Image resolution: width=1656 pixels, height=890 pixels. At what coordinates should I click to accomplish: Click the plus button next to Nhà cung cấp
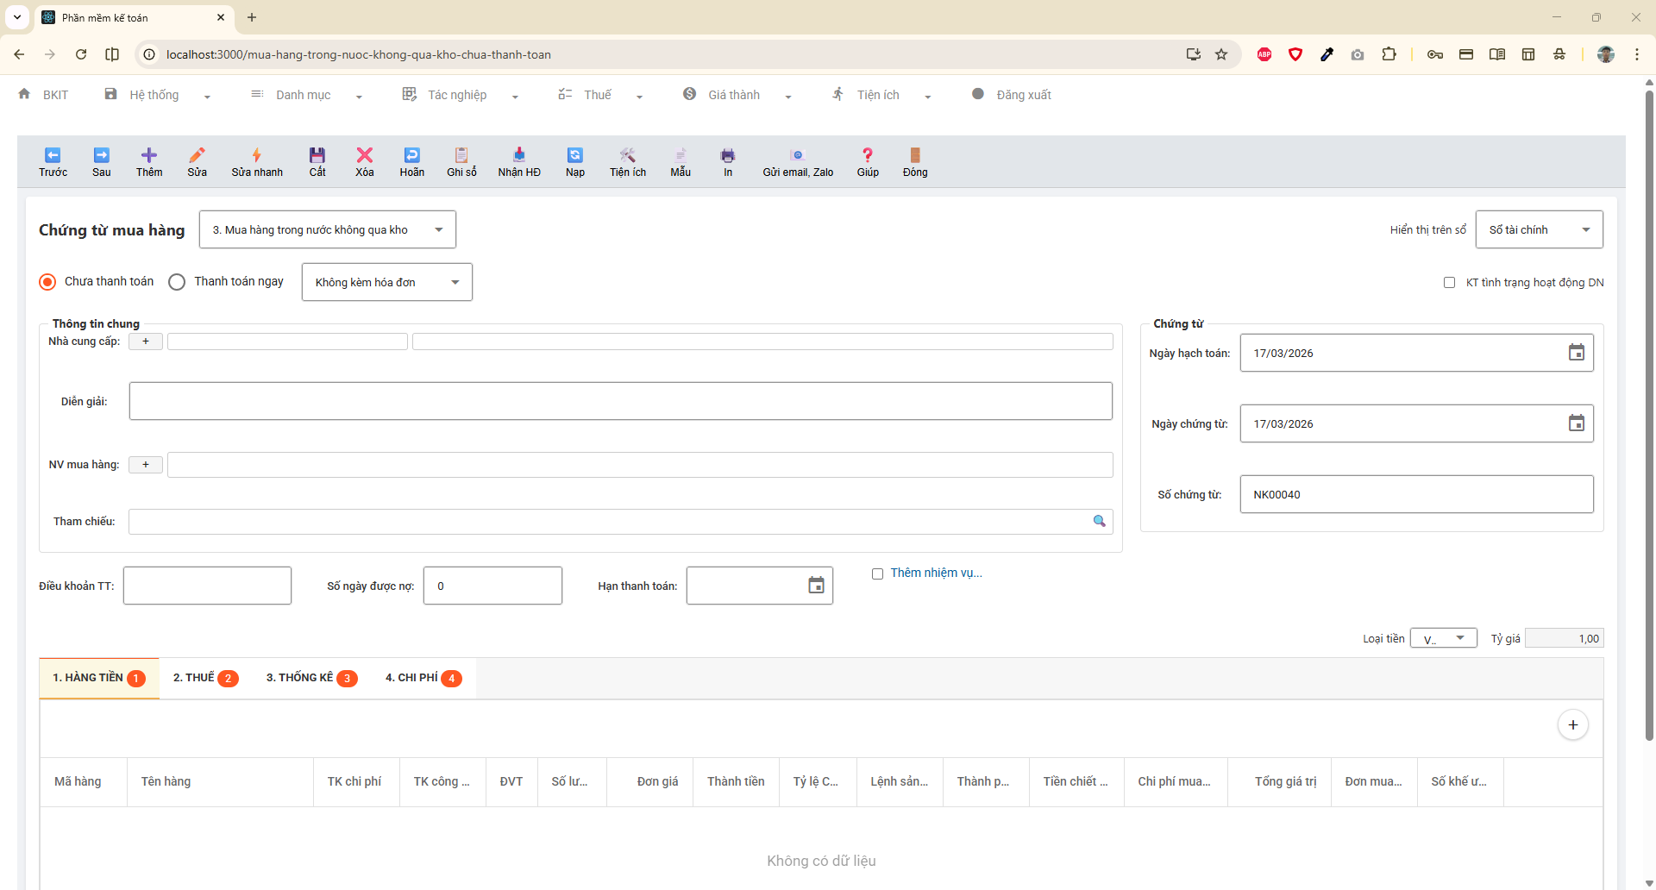tap(146, 342)
